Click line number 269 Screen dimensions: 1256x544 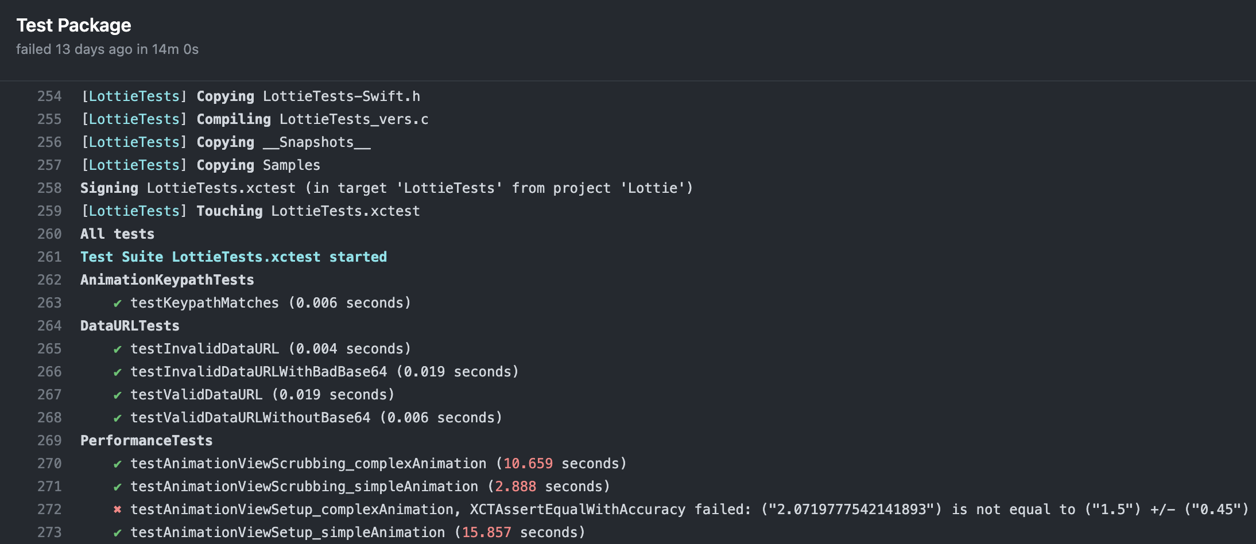pyautogui.click(x=49, y=441)
